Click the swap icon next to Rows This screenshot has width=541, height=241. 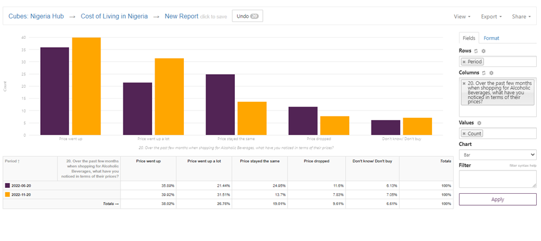click(x=476, y=51)
